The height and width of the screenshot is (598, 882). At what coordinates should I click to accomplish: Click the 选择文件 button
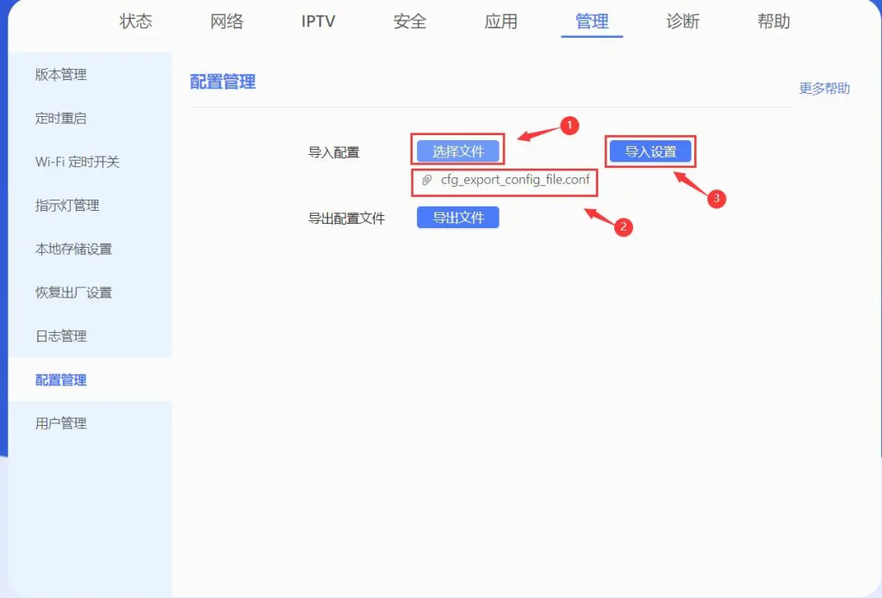[x=458, y=151]
